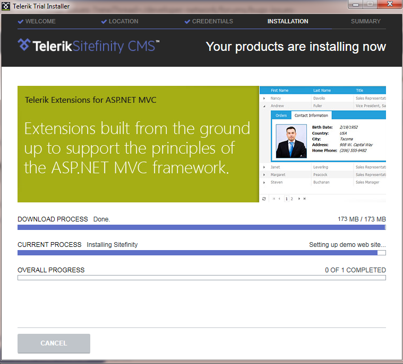Click the current process progress bar
The width and height of the screenshot is (403, 364).
click(202, 253)
